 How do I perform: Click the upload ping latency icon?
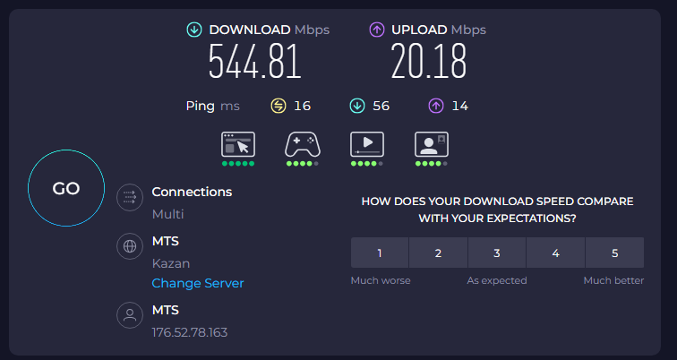[x=436, y=107]
